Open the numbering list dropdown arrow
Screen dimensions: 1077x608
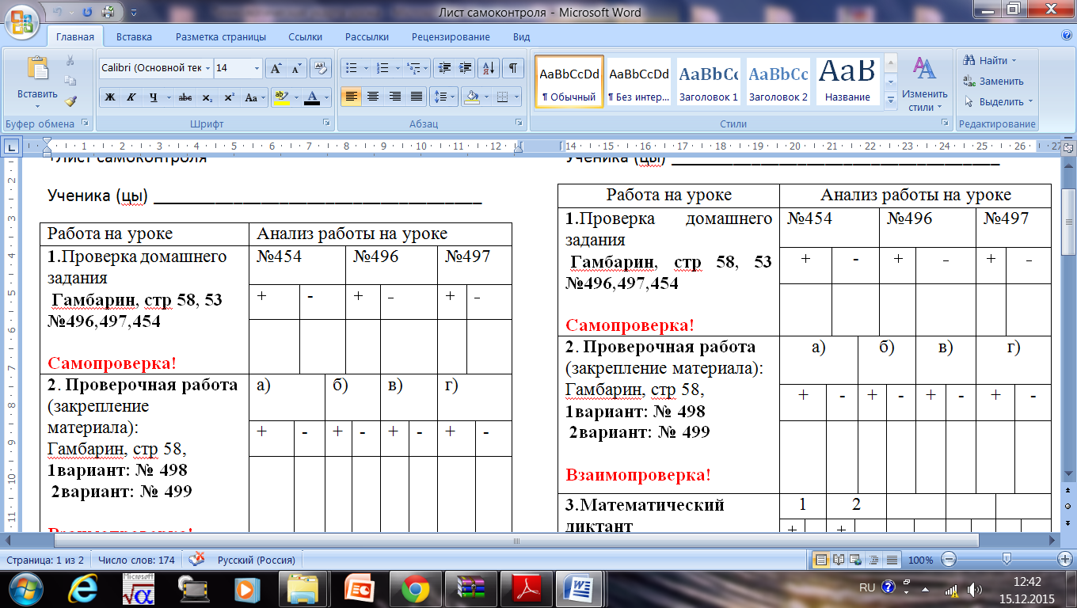pos(396,69)
